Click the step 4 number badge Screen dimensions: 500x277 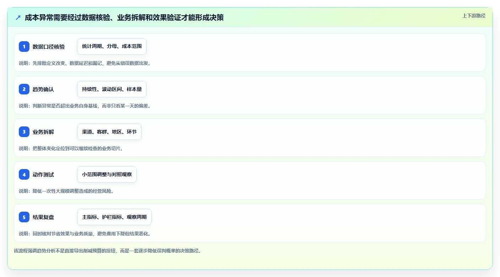(24, 174)
